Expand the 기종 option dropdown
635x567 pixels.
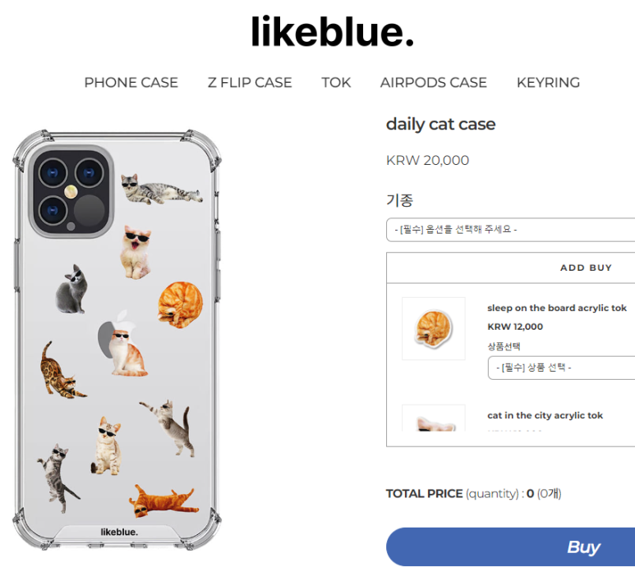click(x=510, y=230)
